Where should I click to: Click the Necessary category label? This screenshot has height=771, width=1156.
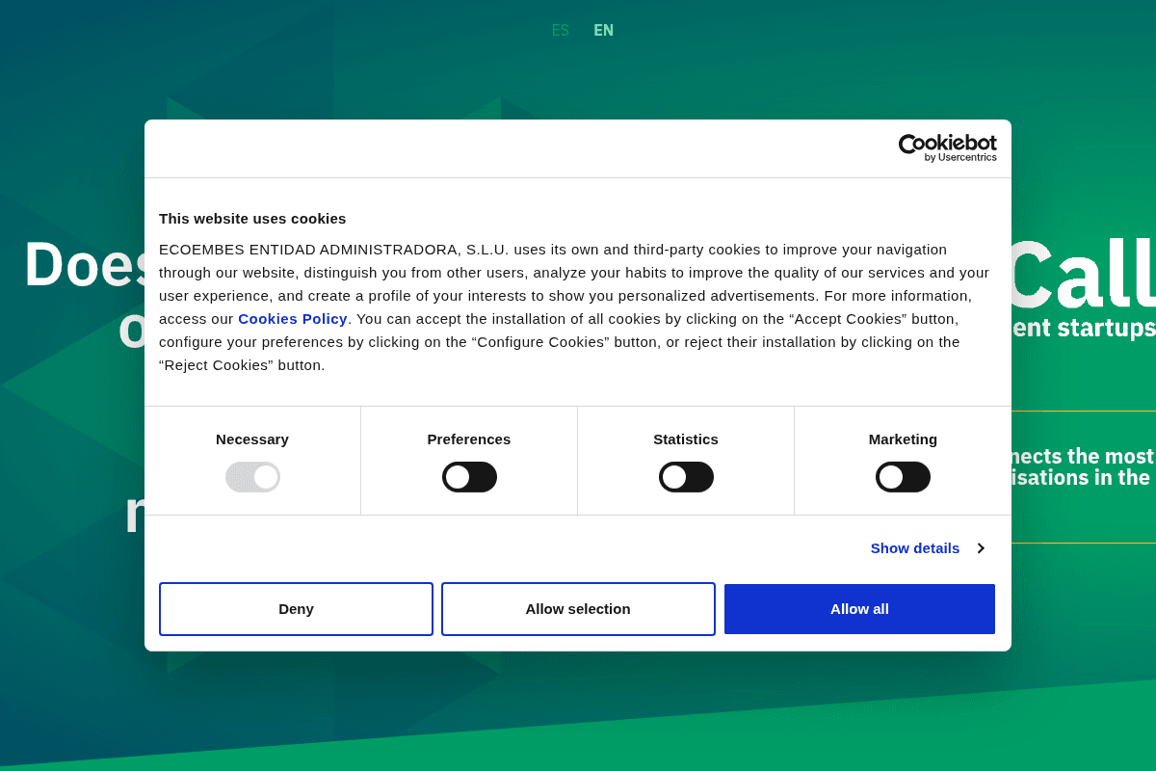(252, 439)
